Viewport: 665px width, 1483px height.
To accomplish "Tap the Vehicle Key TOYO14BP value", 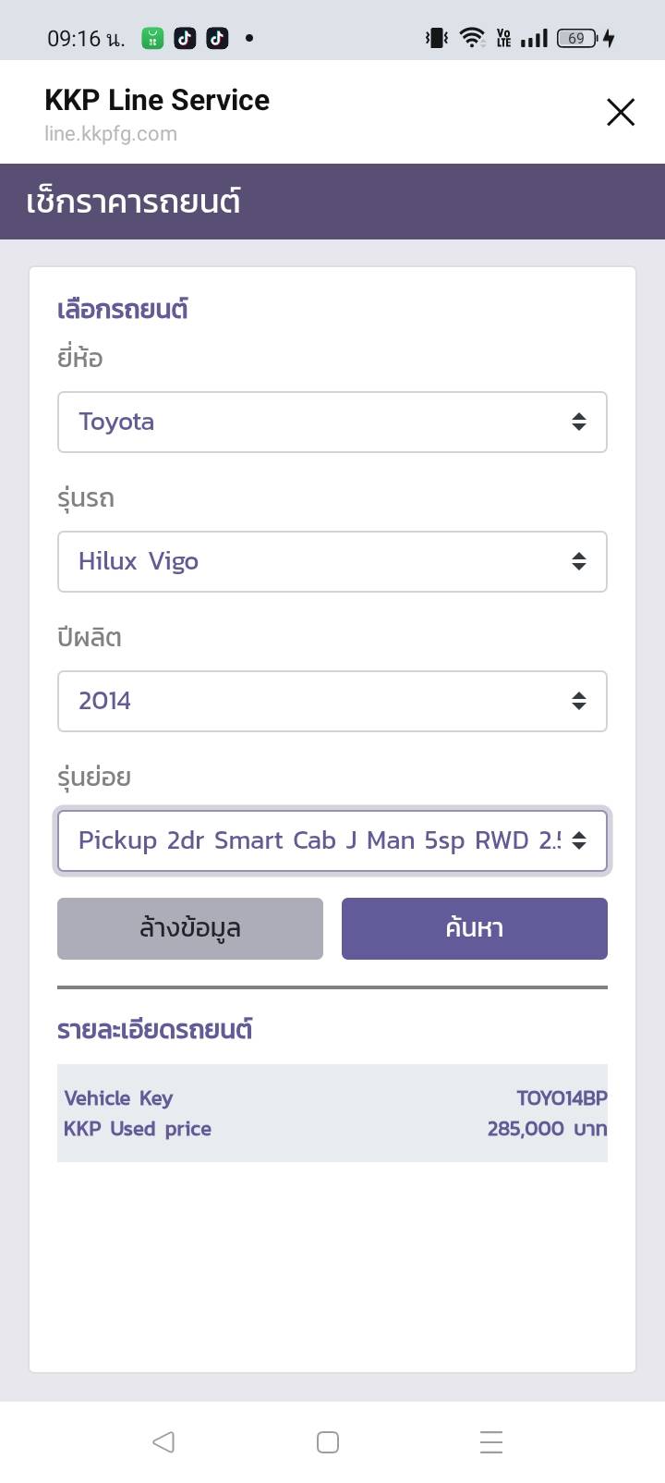I will 562,1097.
